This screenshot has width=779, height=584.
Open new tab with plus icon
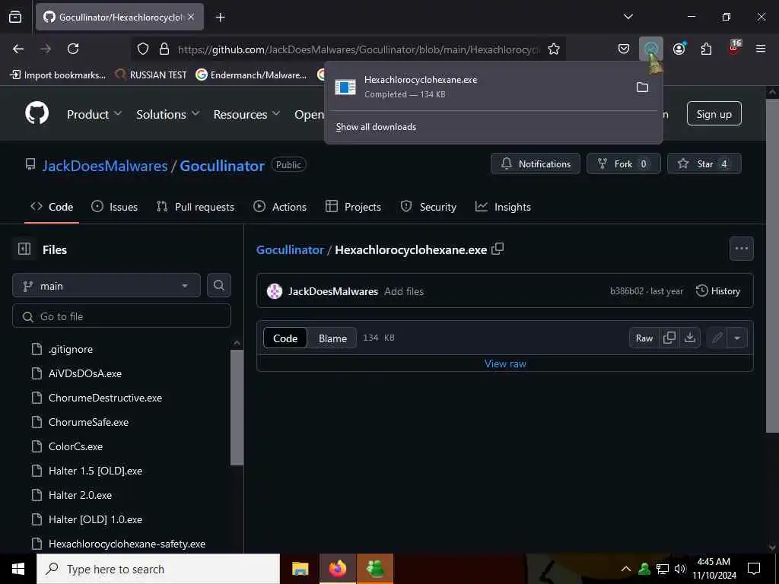point(220,17)
